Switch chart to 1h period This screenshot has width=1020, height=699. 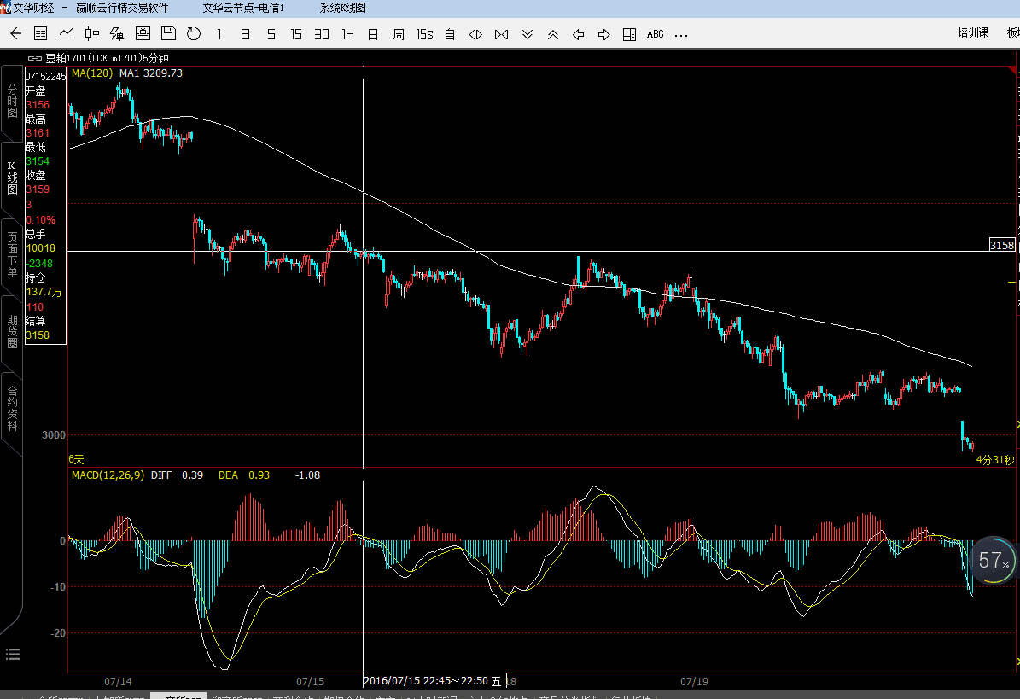[347, 34]
